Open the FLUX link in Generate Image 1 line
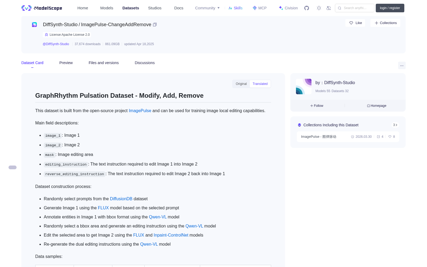427x267 pixels. coord(103,208)
